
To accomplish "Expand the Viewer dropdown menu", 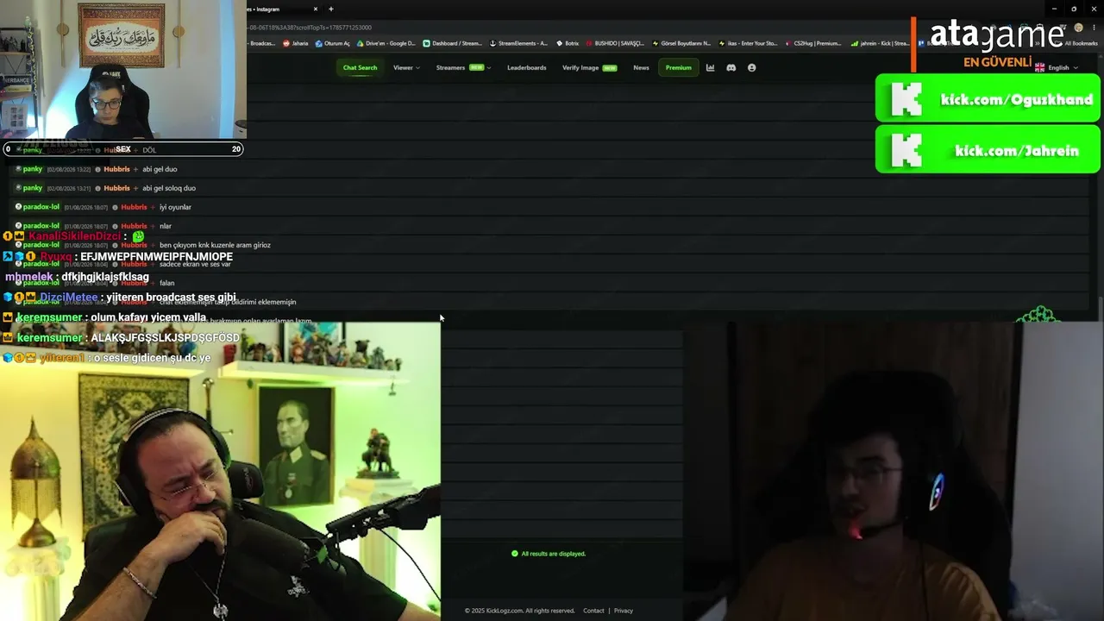I will [x=406, y=67].
